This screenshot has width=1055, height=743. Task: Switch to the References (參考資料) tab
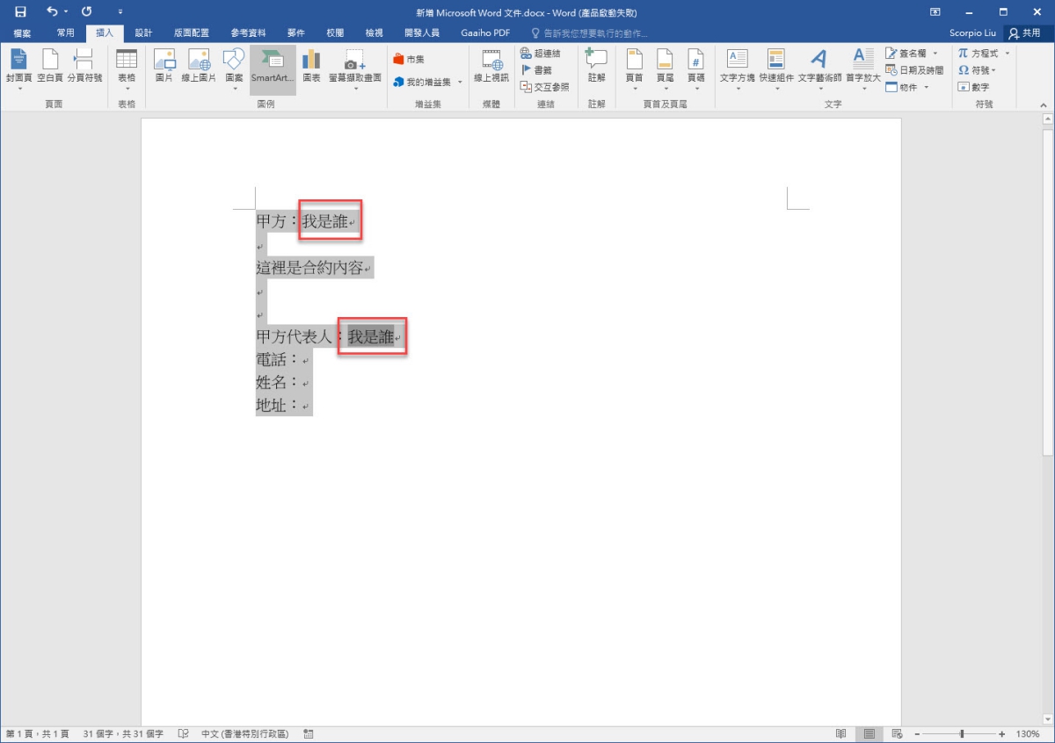pyautogui.click(x=249, y=33)
